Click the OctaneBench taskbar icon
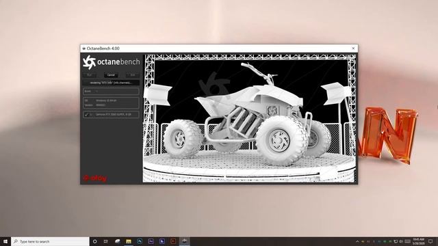This screenshot has width=438, height=246. coord(184,241)
